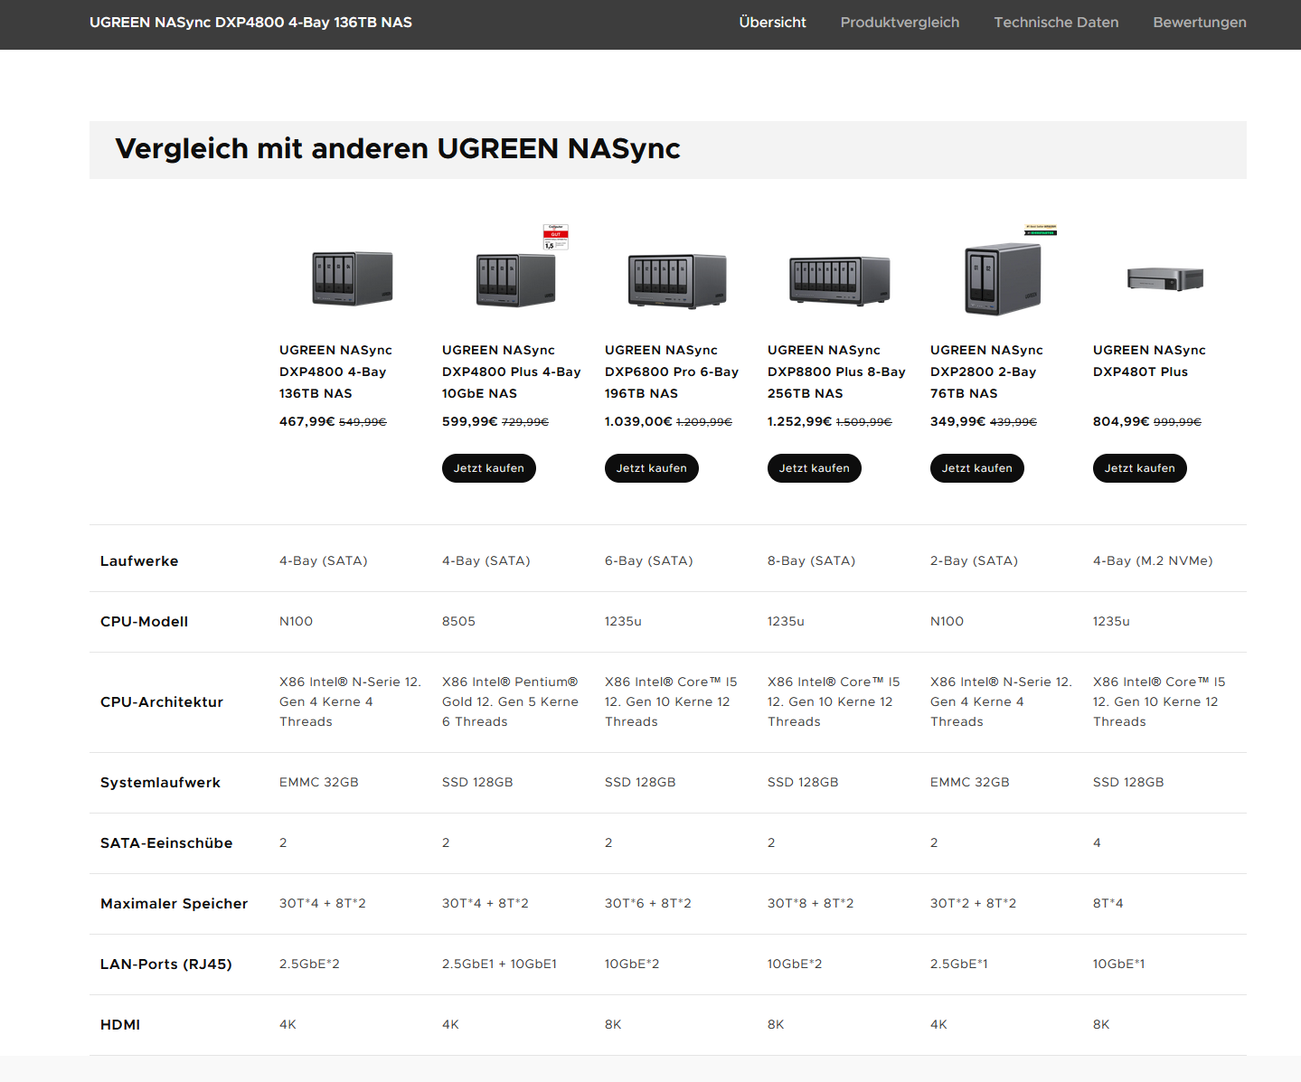The width and height of the screenshot is (1301, 1082).
Task: Select the 4-Bay (M.2 NVMe) cell
Action: coord(1153,561)
